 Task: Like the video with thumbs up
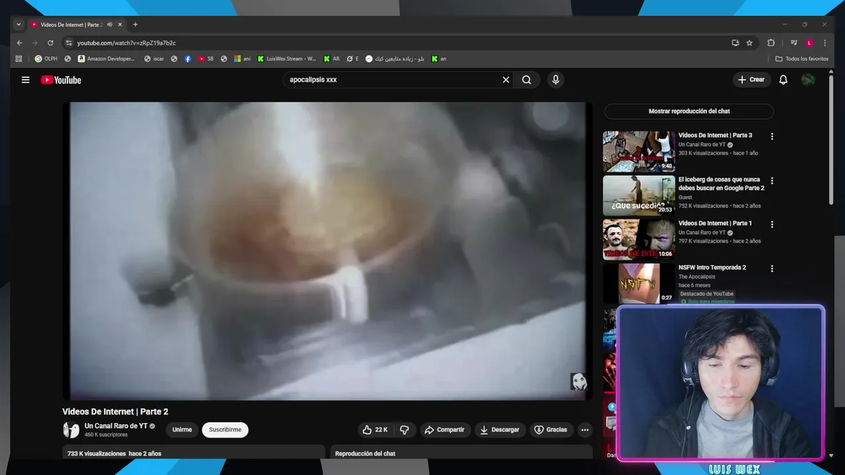click(375, 429)
